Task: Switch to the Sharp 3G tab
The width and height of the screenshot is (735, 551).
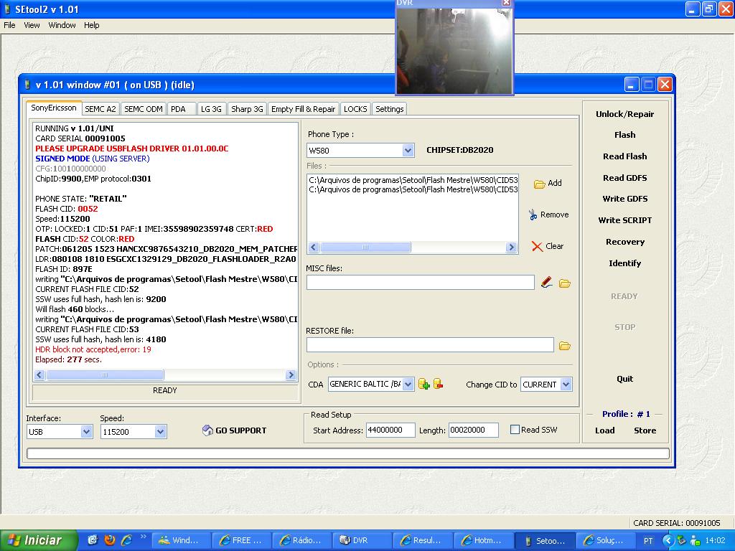Action: pyautogui.click(x=247, y=109)
